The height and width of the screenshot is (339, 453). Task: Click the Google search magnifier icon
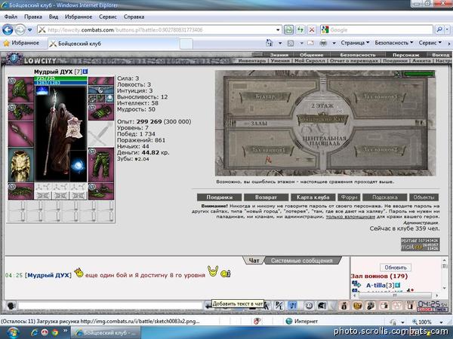[439, 29]
